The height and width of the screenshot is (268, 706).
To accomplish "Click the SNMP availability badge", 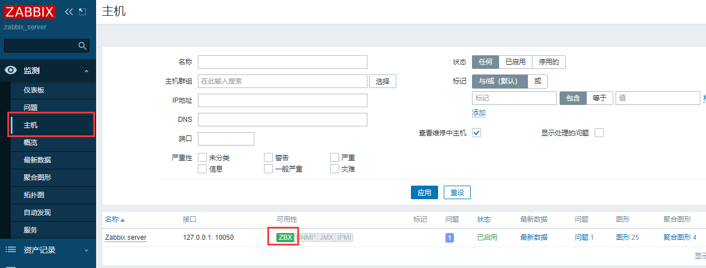I will pos(306,238).
